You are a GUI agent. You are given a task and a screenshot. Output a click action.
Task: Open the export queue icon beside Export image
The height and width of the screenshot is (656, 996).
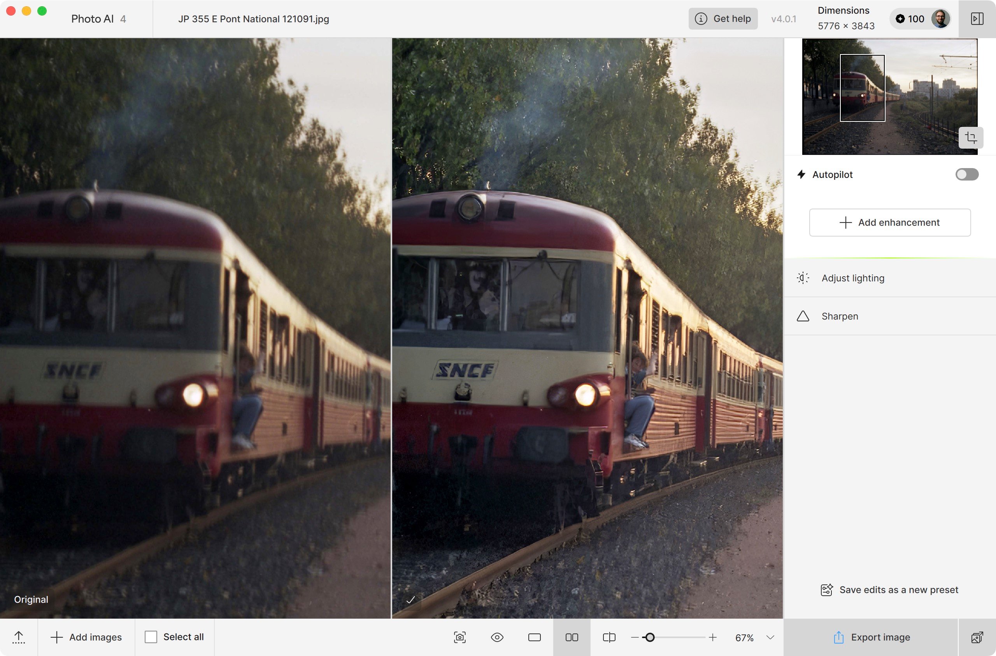977,637
